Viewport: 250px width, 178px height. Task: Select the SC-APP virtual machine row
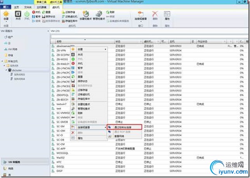[x=149, y=149]
